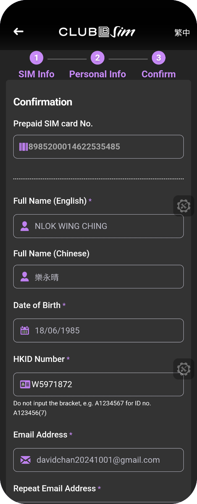Edit Full Name (Chinese) field
The image size is (197, 504).
point(98,276)
